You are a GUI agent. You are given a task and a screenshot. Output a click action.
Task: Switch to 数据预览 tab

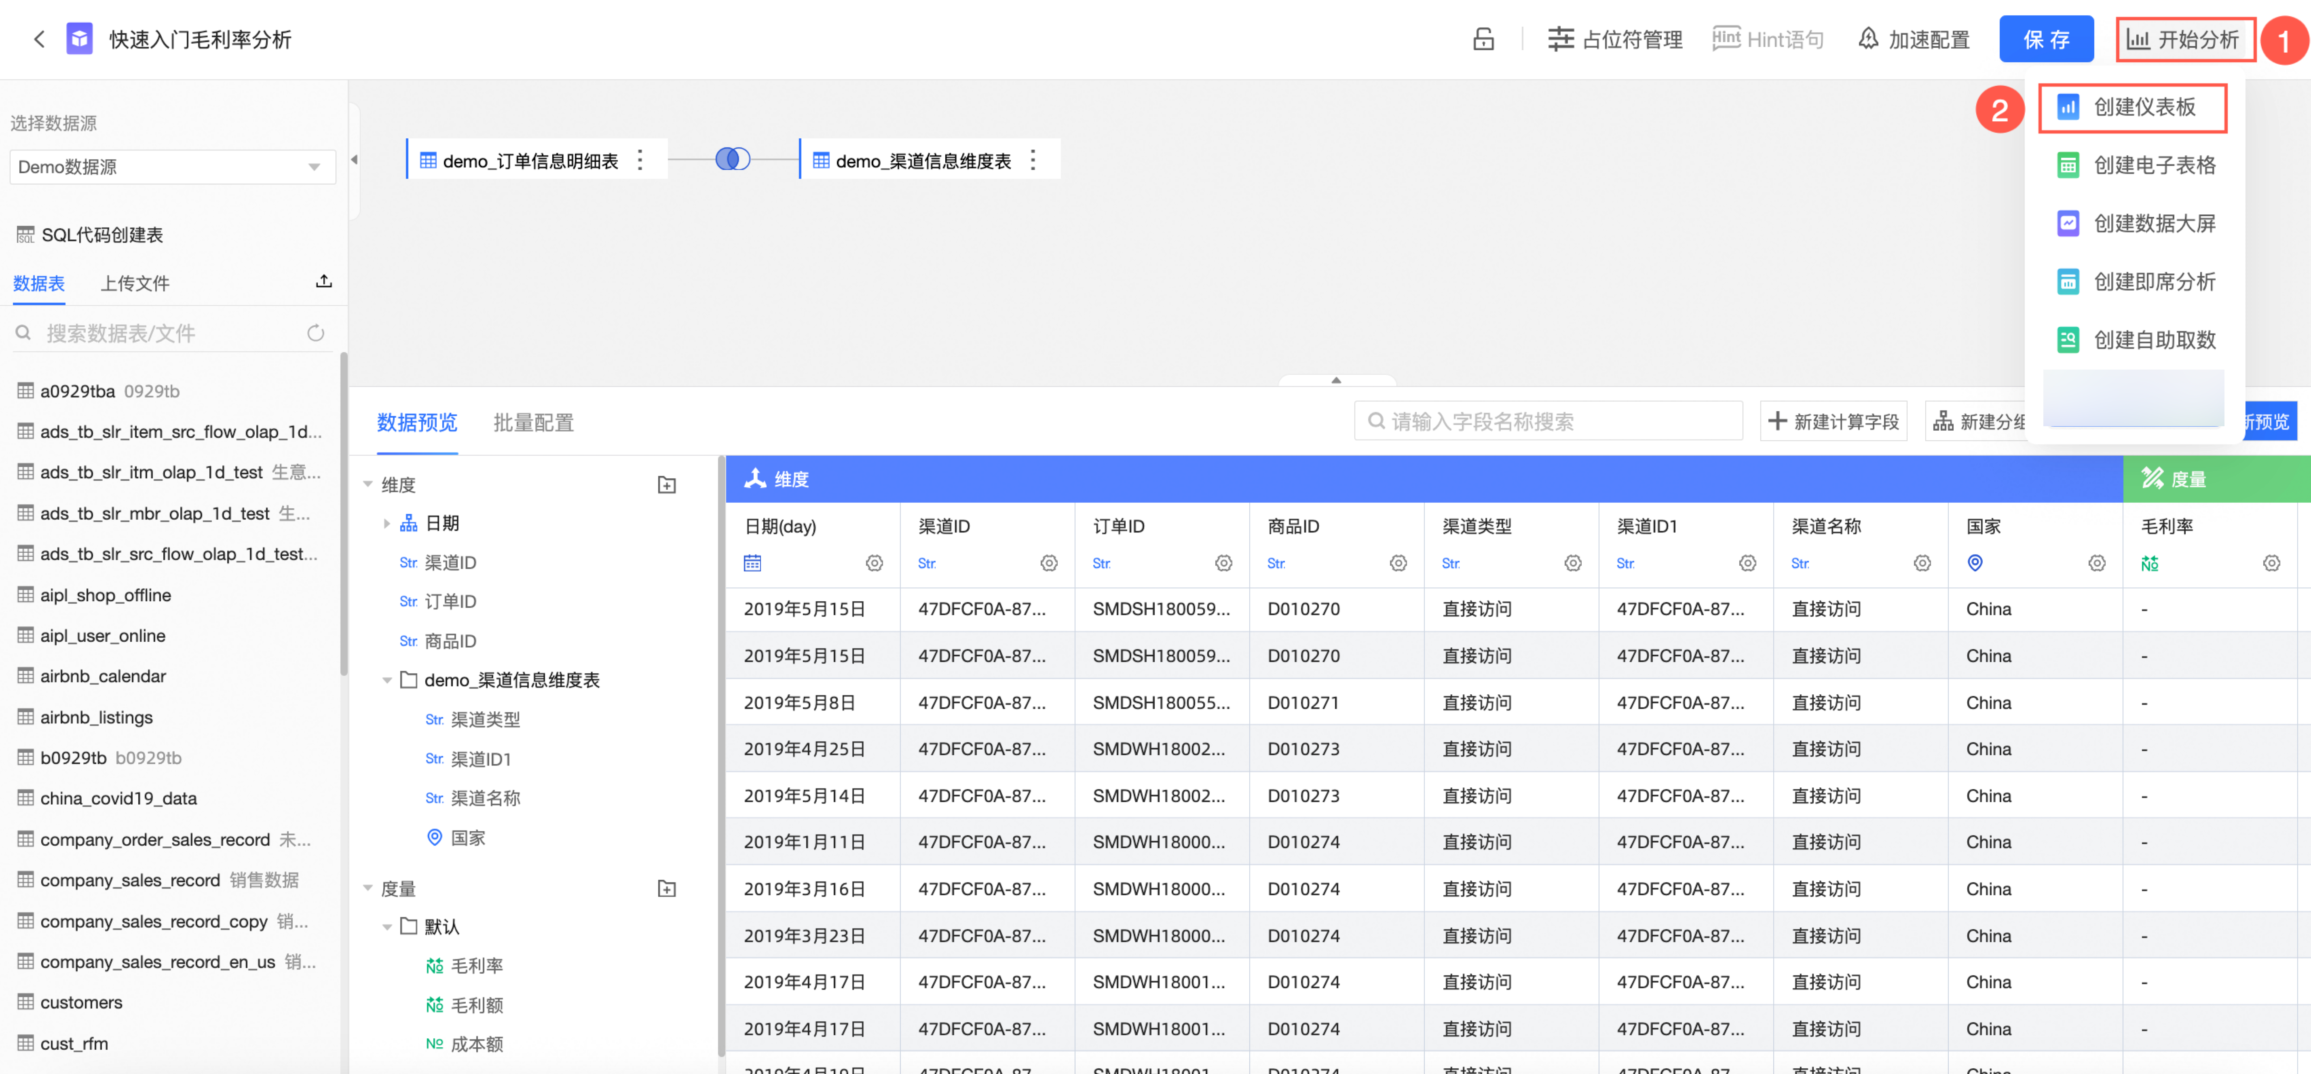click(417, 423)
